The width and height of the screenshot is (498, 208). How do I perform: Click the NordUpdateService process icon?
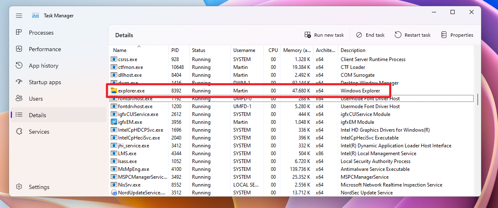tap(114, 193)
